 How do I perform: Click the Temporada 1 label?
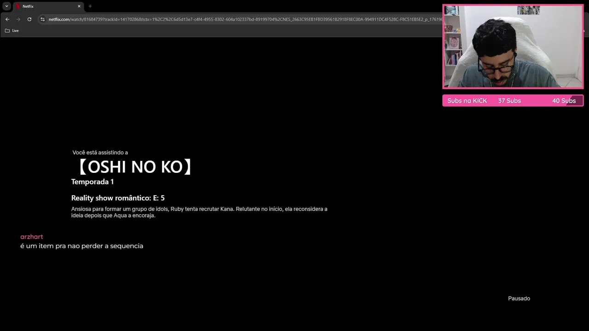[x=92, y=182]
